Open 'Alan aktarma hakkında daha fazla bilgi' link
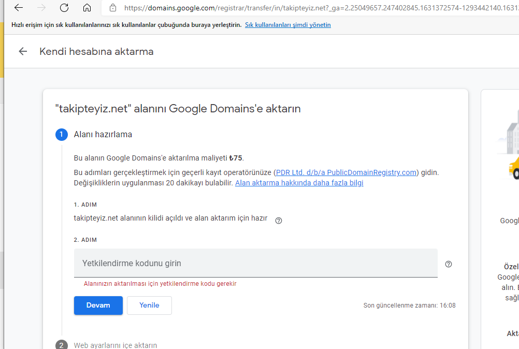519x349 pixels. [x=299, y=183]
